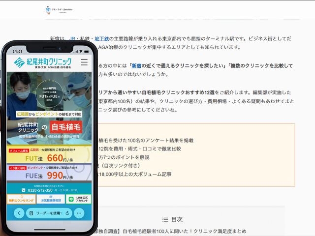Screen dimensions: 315x236
Task: Tap the reload icon in the phone address bar
Action: tap(67, 213)
